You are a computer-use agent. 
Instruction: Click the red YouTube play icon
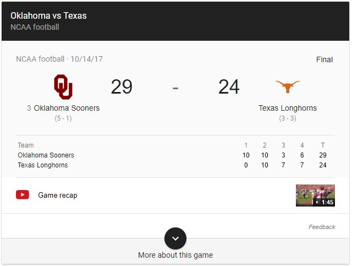click(23, 195)
